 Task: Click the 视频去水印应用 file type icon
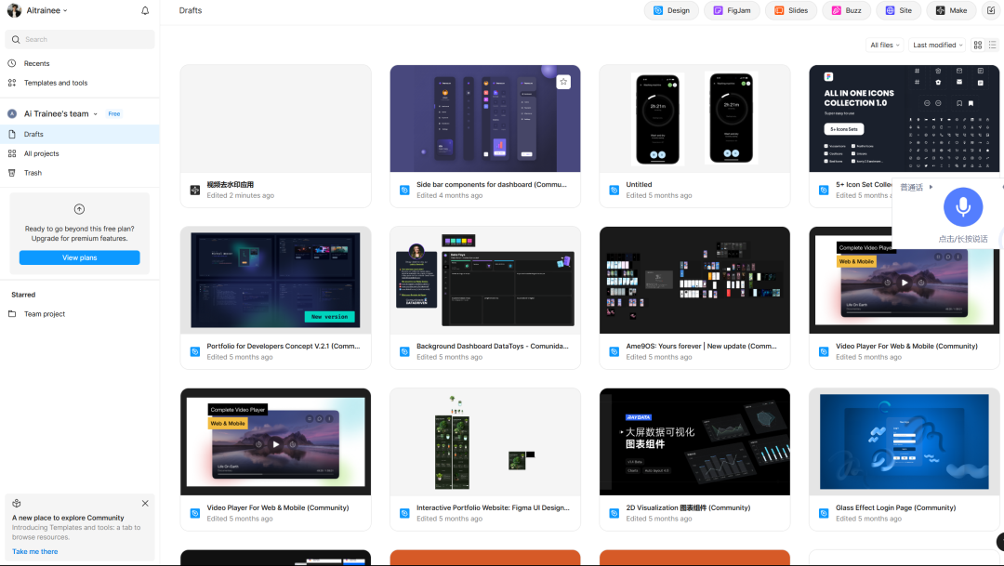[195, 191]
